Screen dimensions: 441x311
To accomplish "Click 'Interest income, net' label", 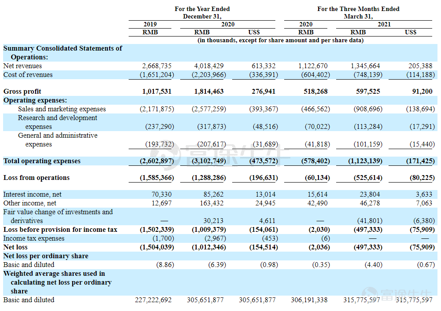I will (x=32, y=194).
